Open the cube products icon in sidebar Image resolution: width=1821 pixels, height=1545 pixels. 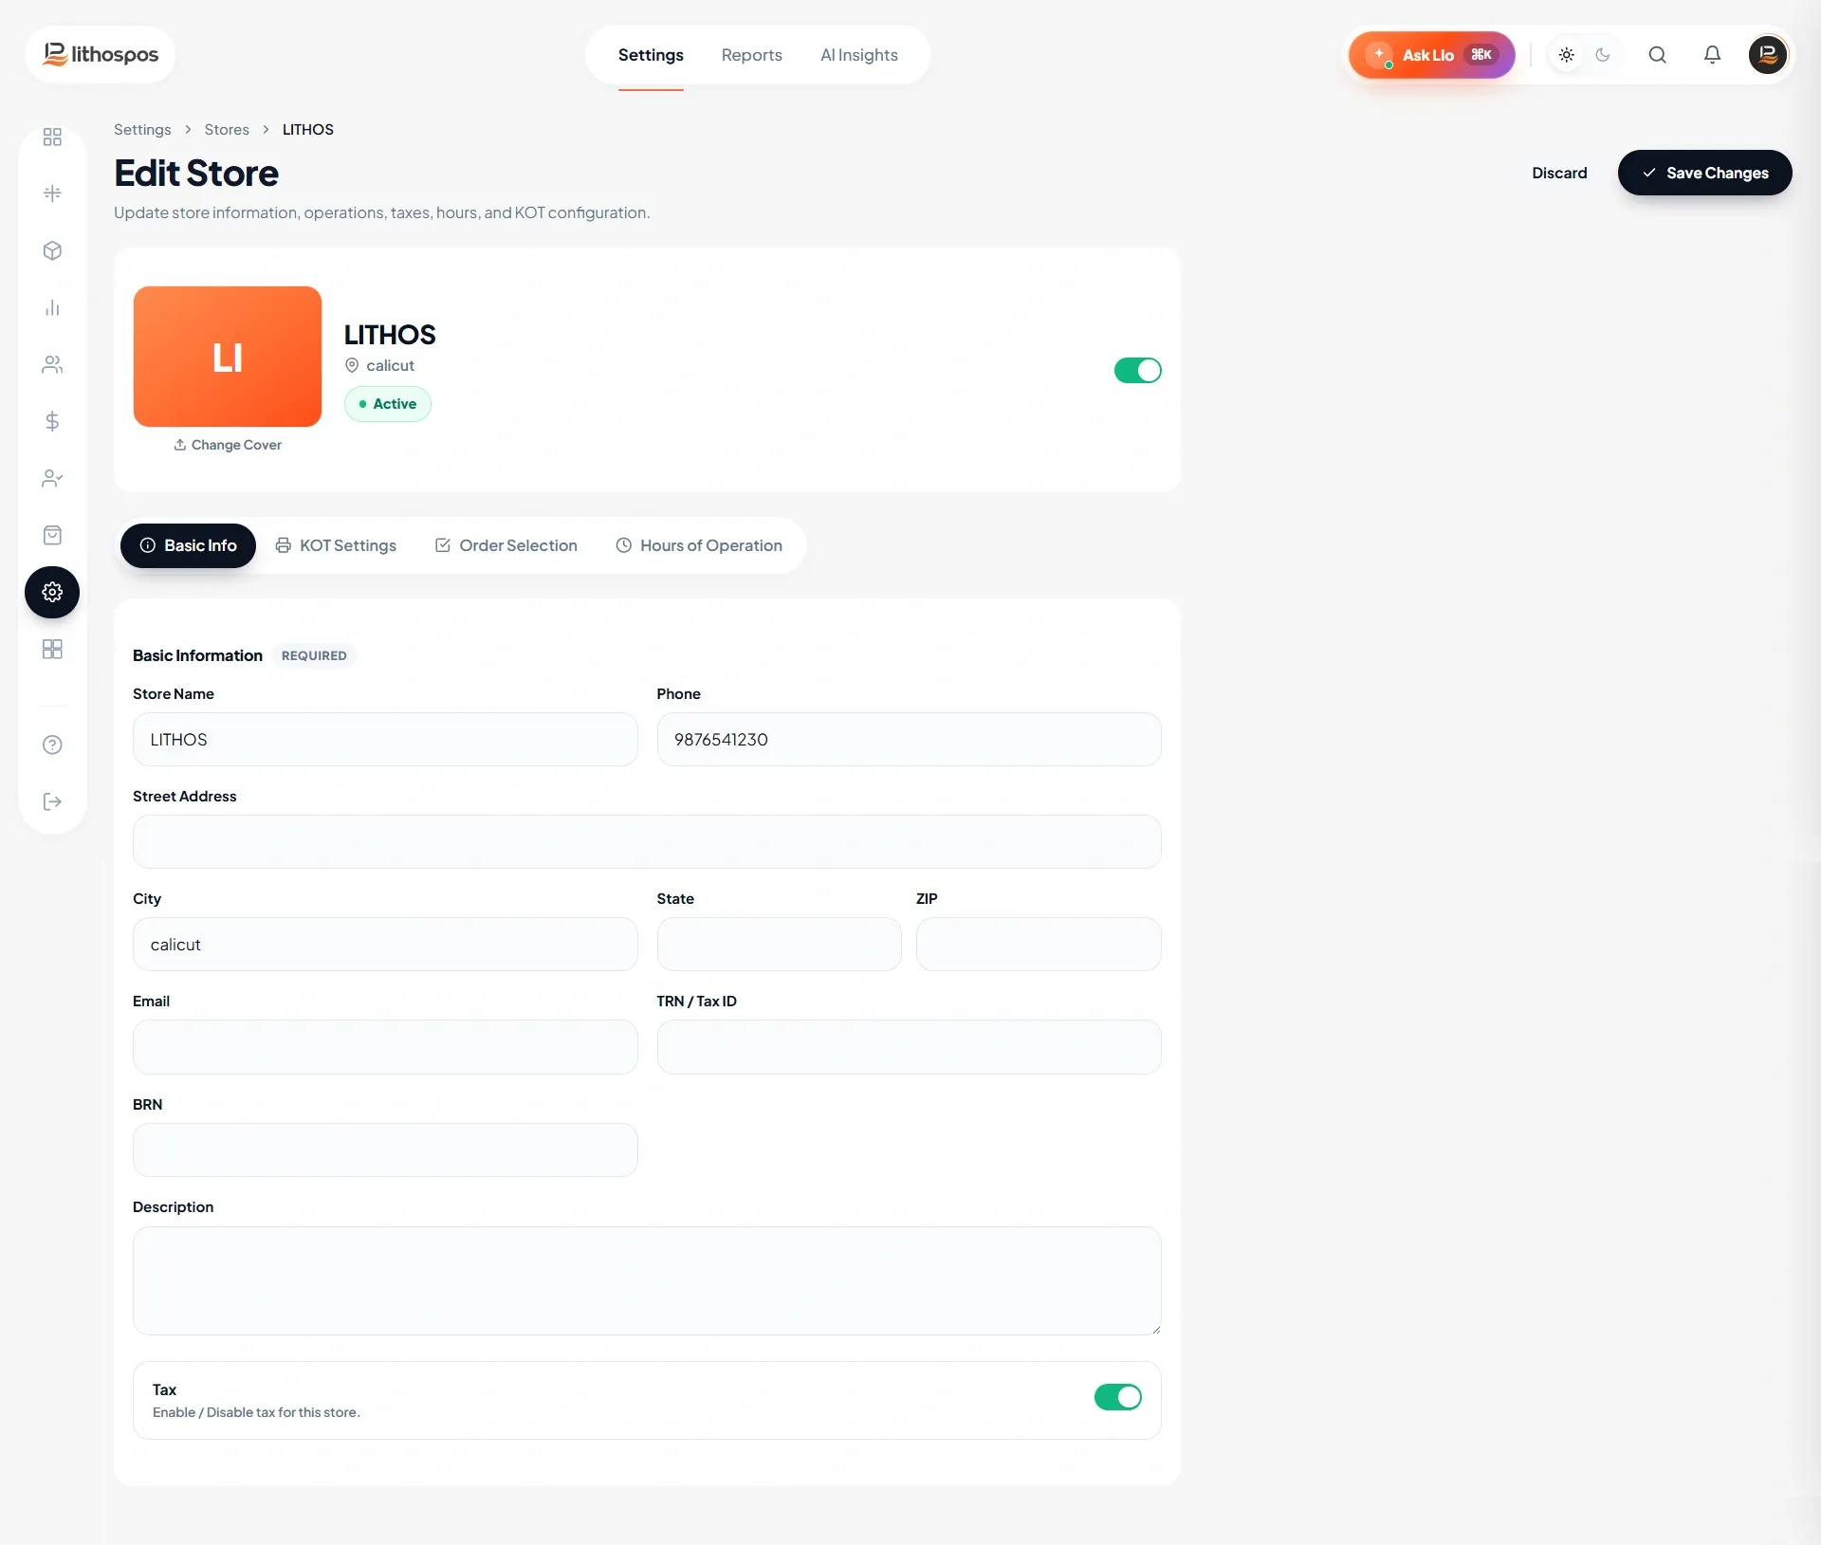(52, 250)
